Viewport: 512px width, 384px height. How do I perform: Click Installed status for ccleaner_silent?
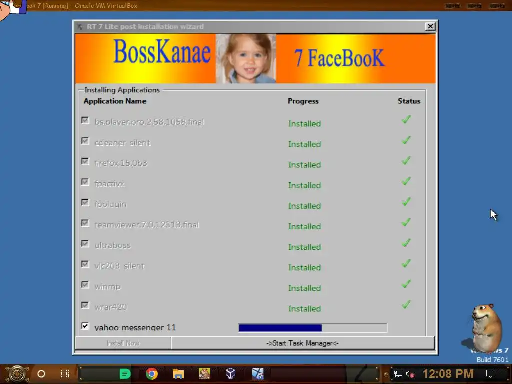pos(304,144)
